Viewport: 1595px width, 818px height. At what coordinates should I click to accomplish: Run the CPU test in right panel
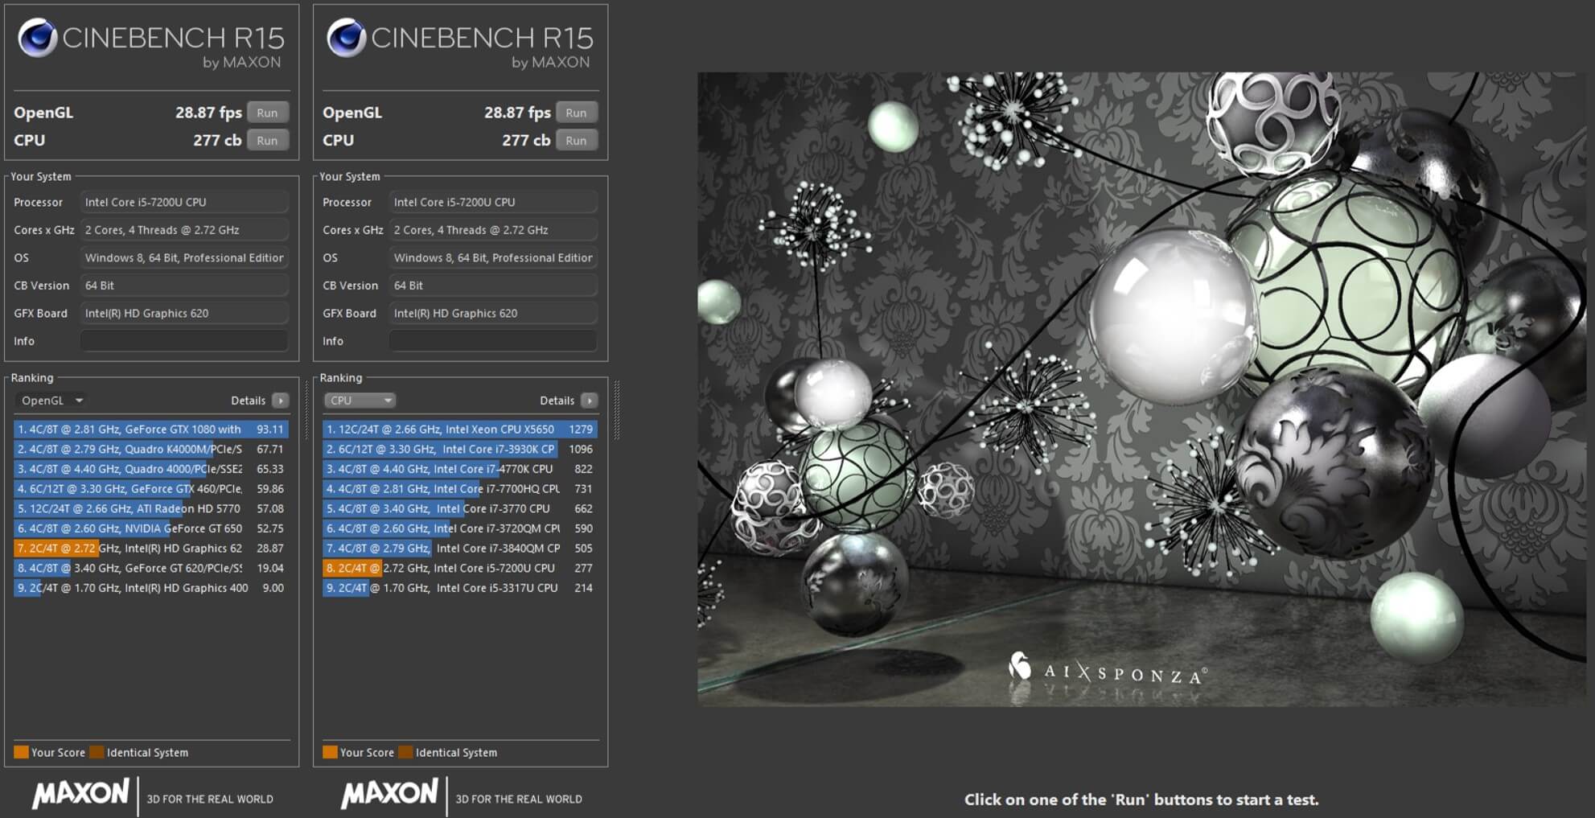coord(576,140)
